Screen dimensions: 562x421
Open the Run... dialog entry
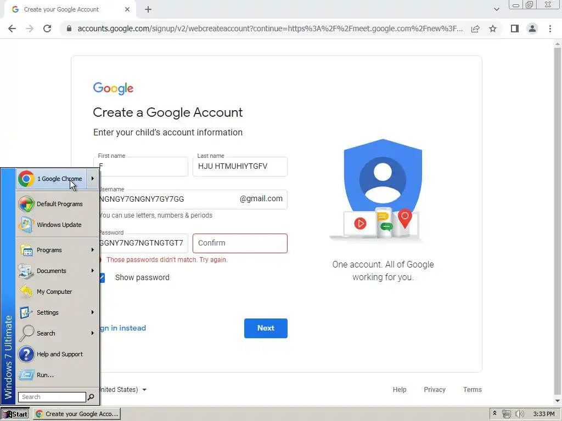click(x=58, y=375)
